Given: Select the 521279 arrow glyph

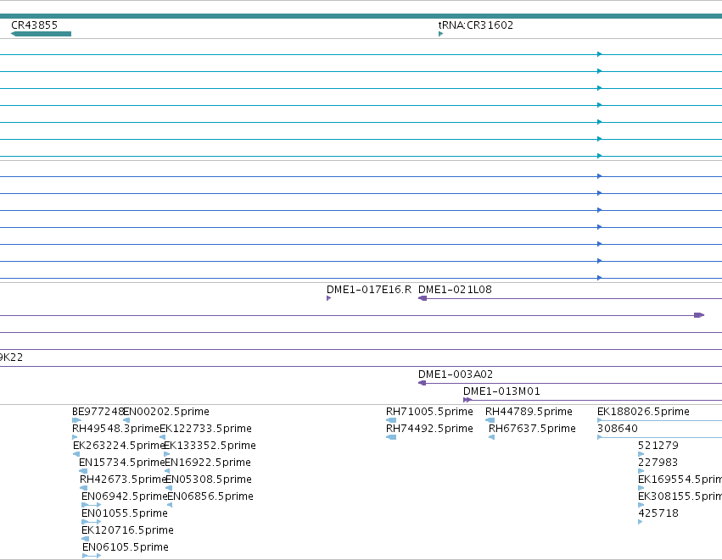Looking at the screenshot, I should tap(641, 454).
